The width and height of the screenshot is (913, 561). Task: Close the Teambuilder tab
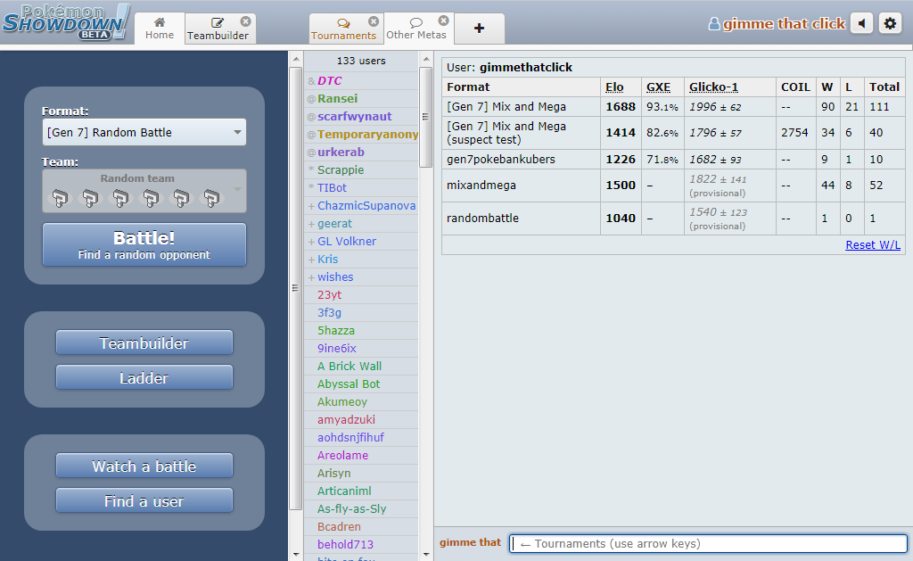coord(245,21)
